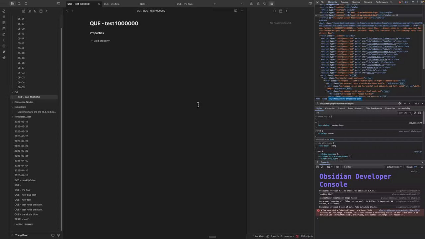Viewport: 425px width, 239px height.
Task: Open a new tab with plus button
Action: 214,4
